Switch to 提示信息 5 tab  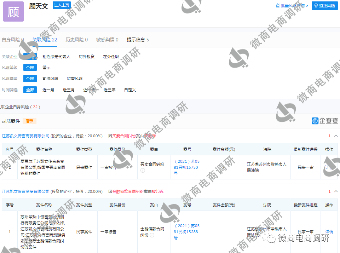pos(138,40)
